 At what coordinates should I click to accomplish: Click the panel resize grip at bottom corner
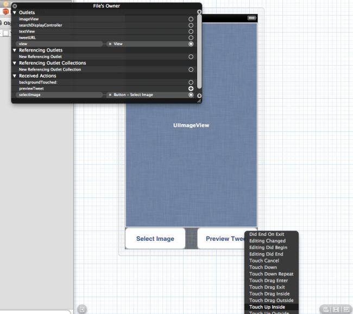pyautogui.click(x=199, y=101)
